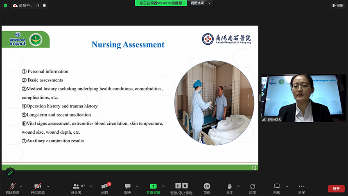Viewport: 348px width, 196px height.
Task: Click the pause/stop recording control in the bottom toolbar
Action: tap(181, 187)
